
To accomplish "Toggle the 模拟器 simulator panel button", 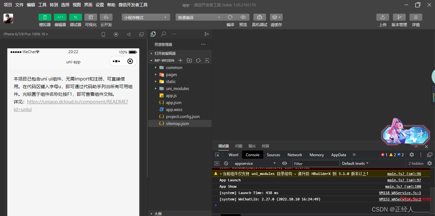I will point(45,17).
